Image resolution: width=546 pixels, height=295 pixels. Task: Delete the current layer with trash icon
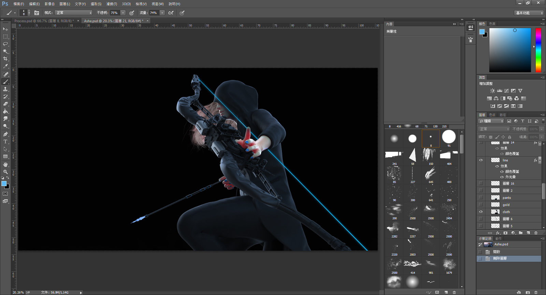pyautogui.click(x=536, y=233)
